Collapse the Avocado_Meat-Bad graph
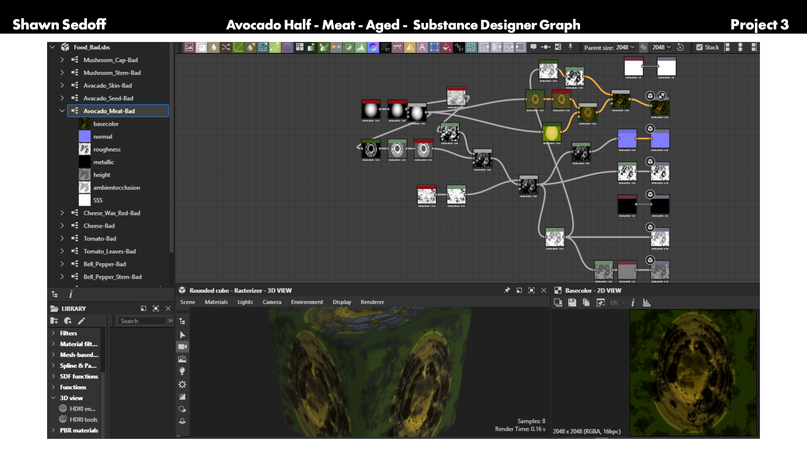The image size is (807, 454). point(62,111)
